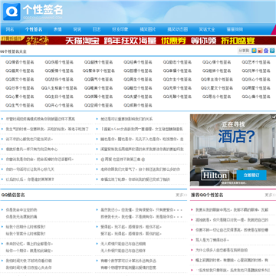Click 更多>> beside QQ情侣签名 heading
The height and width of the screenshot is (276, 276).
click(181, 195)
